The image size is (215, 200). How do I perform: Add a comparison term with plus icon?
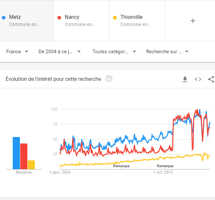(193, 21)
